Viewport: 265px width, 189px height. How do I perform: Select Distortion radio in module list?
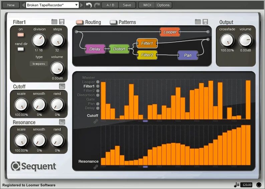coord(98,95)
